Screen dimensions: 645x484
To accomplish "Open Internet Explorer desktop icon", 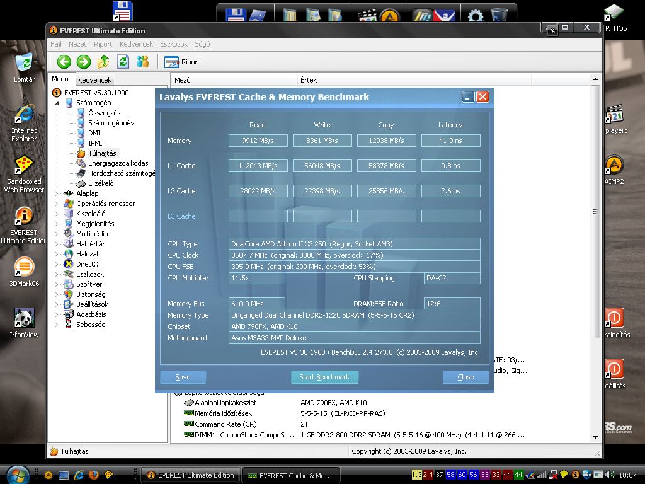I will coord(24,123).
